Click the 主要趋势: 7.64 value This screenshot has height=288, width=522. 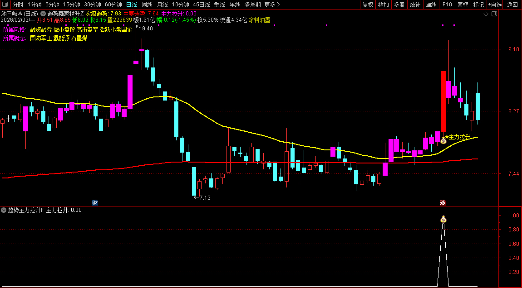(141, 14)
